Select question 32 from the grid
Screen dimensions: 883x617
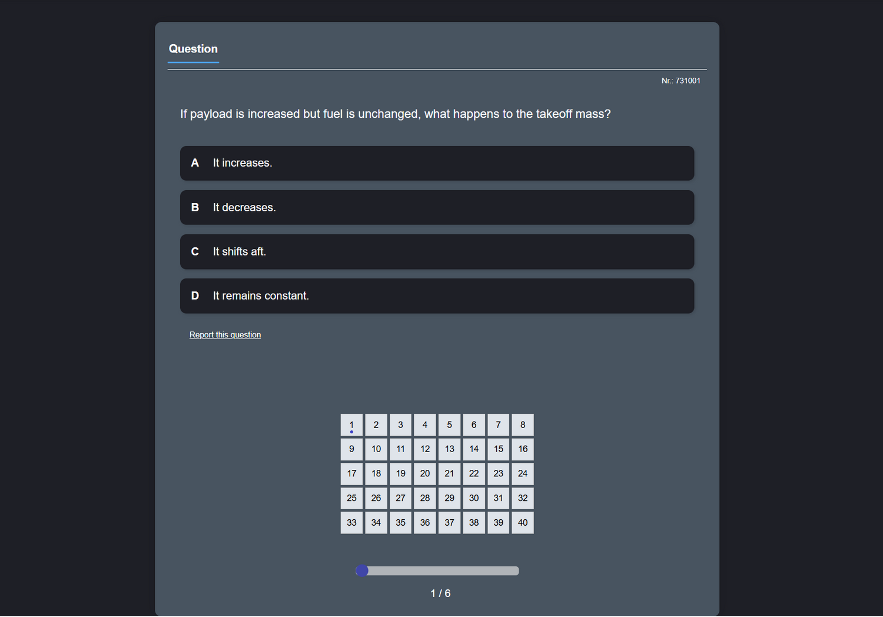[x=522, y=497]
